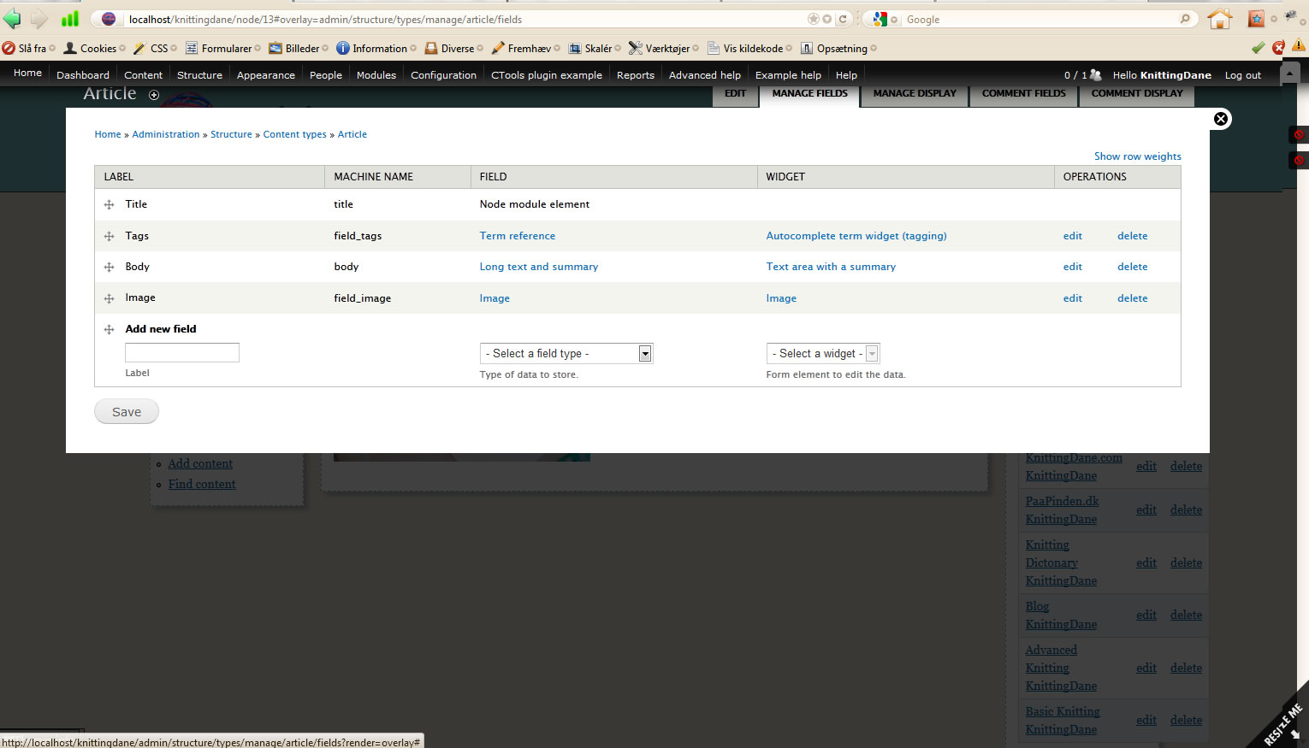Viewport: 1309px width, 748px height.
Task: Click the reload icon in address bar
Action: tap(843, 19)
